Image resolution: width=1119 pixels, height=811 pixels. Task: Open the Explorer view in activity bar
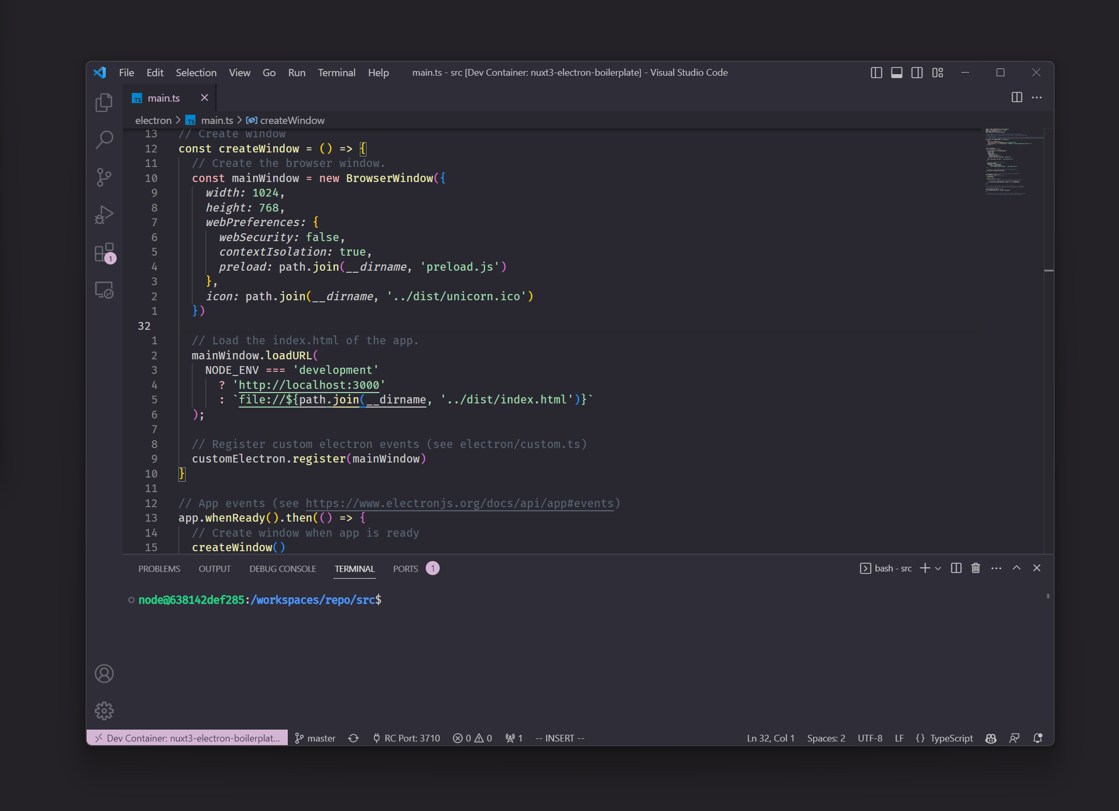[104, 103]
